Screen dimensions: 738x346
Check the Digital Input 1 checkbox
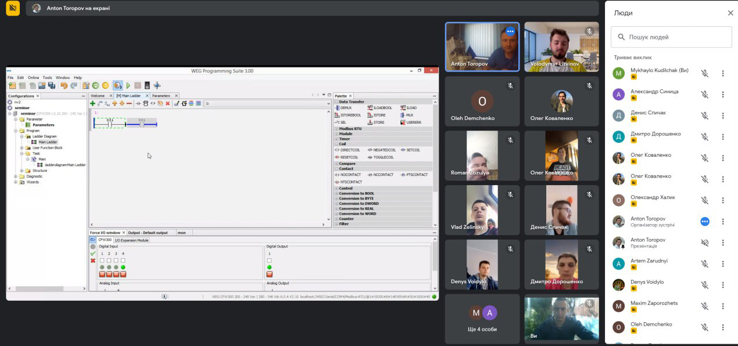pyautogui.click(x=102, y=260)
